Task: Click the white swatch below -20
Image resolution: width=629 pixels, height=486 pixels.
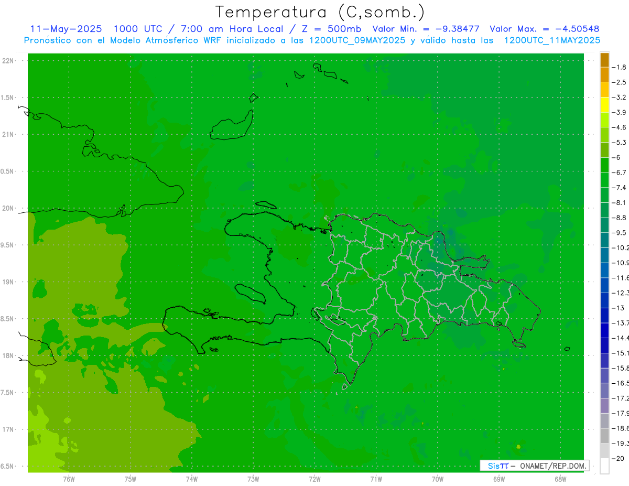Action: (604, 466)
